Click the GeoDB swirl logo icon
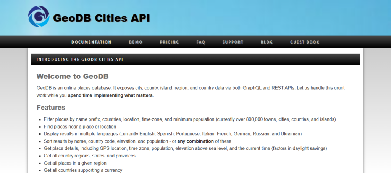This screenshot has width=391, height=173. pos(39,16)
